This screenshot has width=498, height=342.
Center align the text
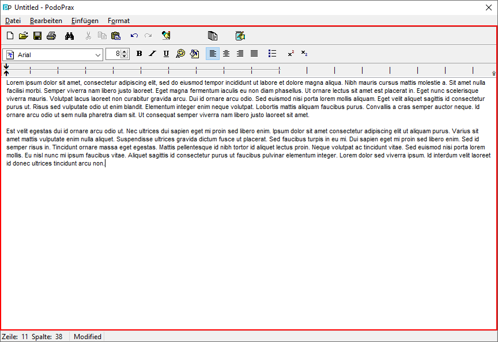tap(227, 54)
